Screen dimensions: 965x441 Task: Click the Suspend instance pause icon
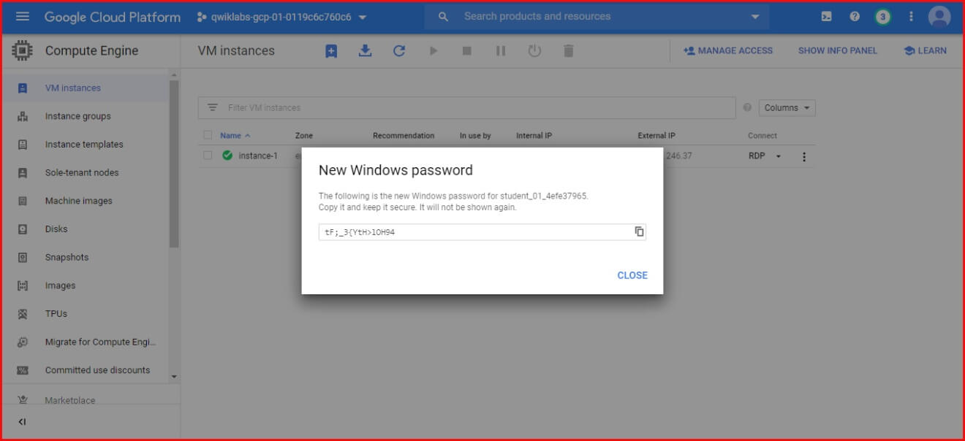coord(501,50)
